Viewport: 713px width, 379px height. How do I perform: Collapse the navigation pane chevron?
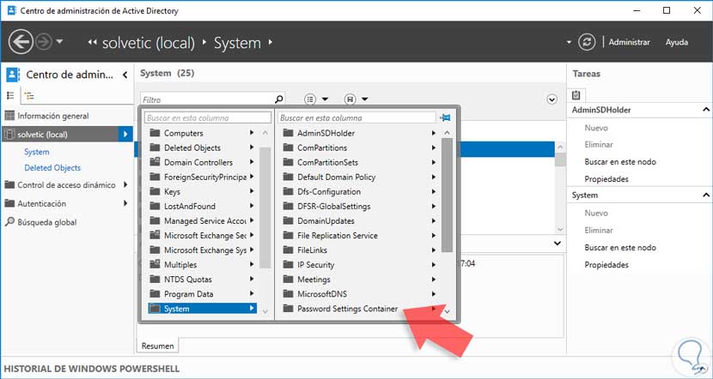tap(125, 75)
